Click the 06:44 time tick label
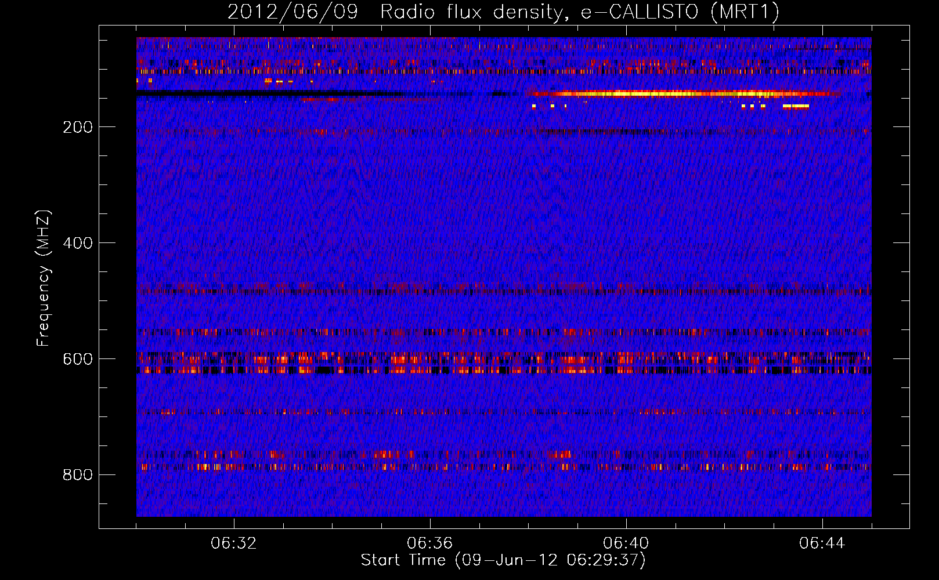 click(822, 543)
